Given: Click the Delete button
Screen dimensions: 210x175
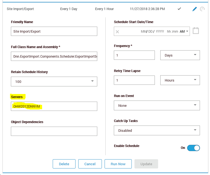Looking at the screenshot, I should coord(64,164).
